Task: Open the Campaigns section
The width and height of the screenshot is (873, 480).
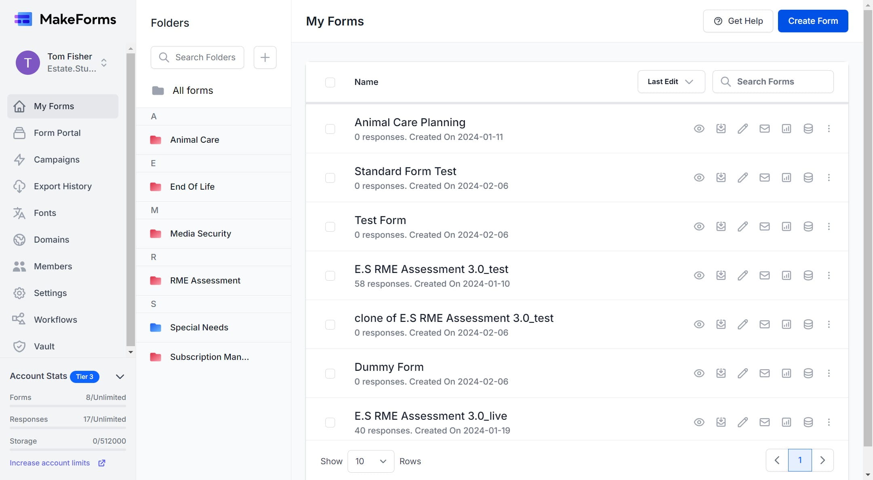Action: pos(57,159)
